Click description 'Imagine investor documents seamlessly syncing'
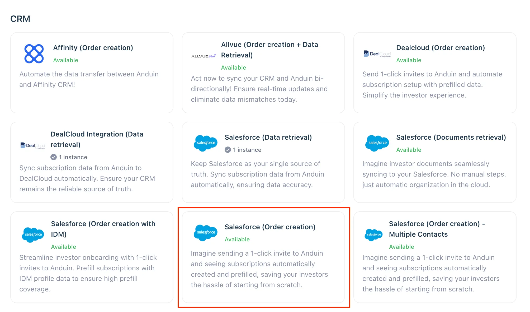 coord(434,174)
